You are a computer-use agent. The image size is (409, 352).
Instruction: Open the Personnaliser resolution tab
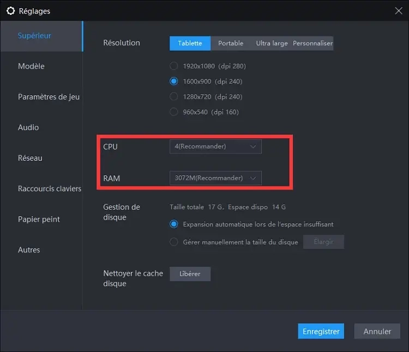[x=312, y=43]
